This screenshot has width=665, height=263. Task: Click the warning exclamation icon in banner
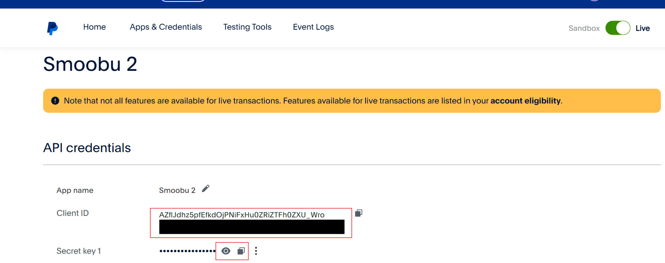[55, 101]
